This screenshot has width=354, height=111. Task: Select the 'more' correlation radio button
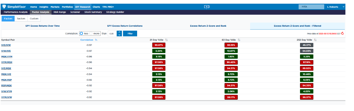pyautogui.click(x=91, y=33)
